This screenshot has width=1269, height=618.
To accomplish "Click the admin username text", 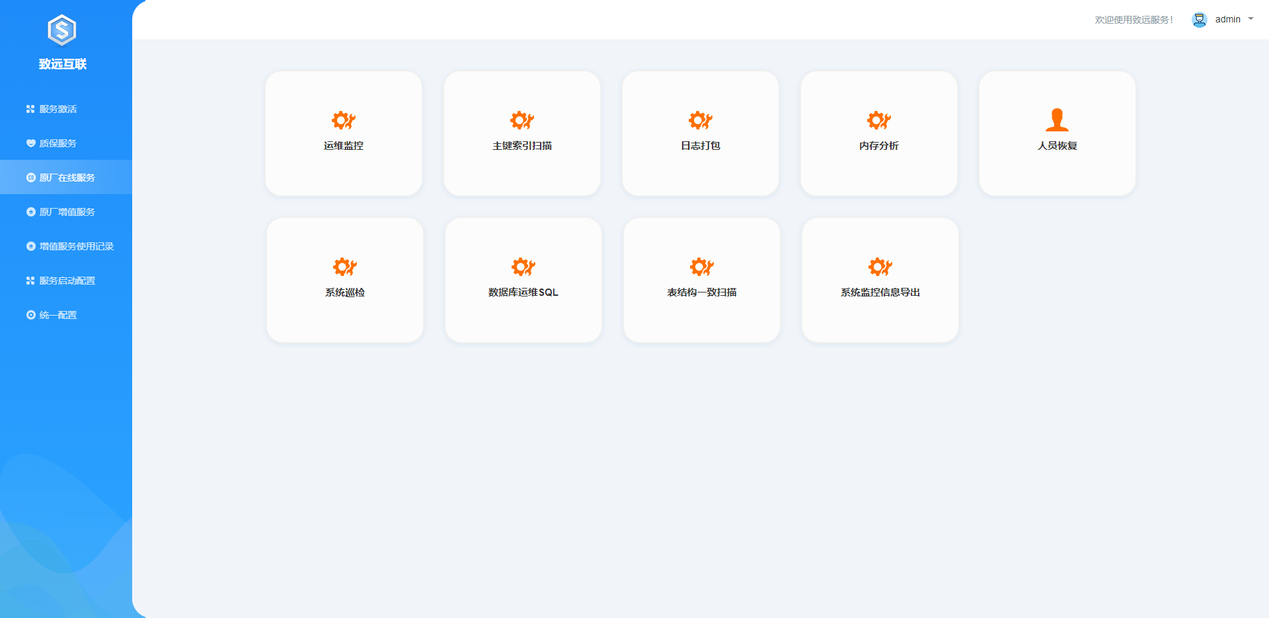I will (x=1228, y=20).
